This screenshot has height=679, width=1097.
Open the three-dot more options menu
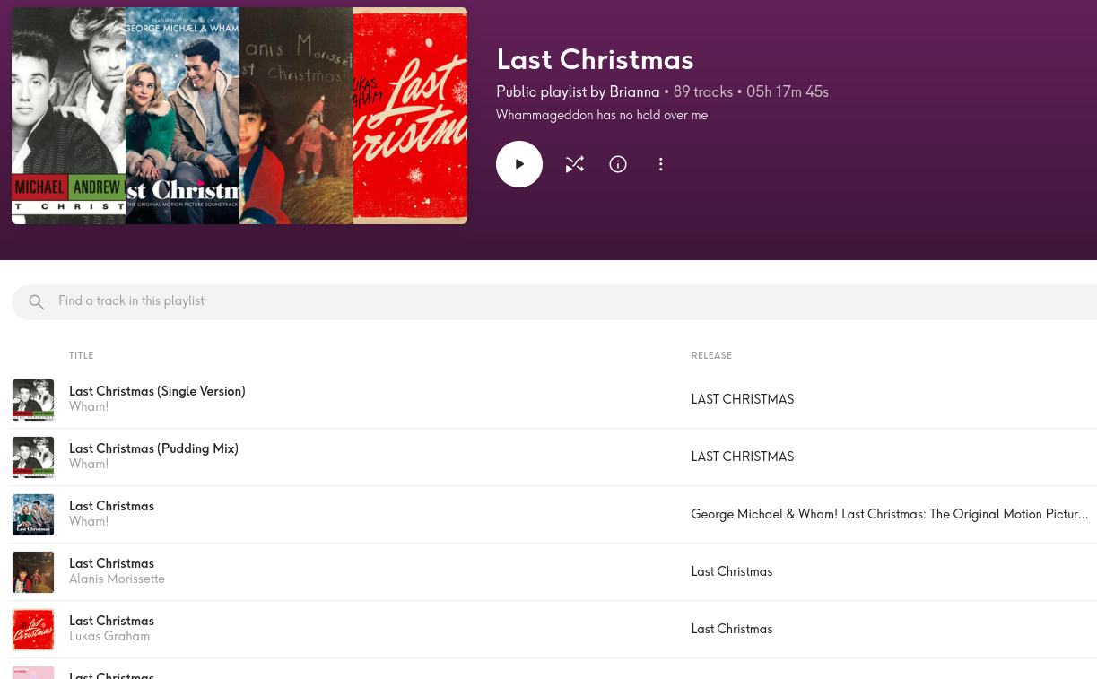click(x=661, y=164)
